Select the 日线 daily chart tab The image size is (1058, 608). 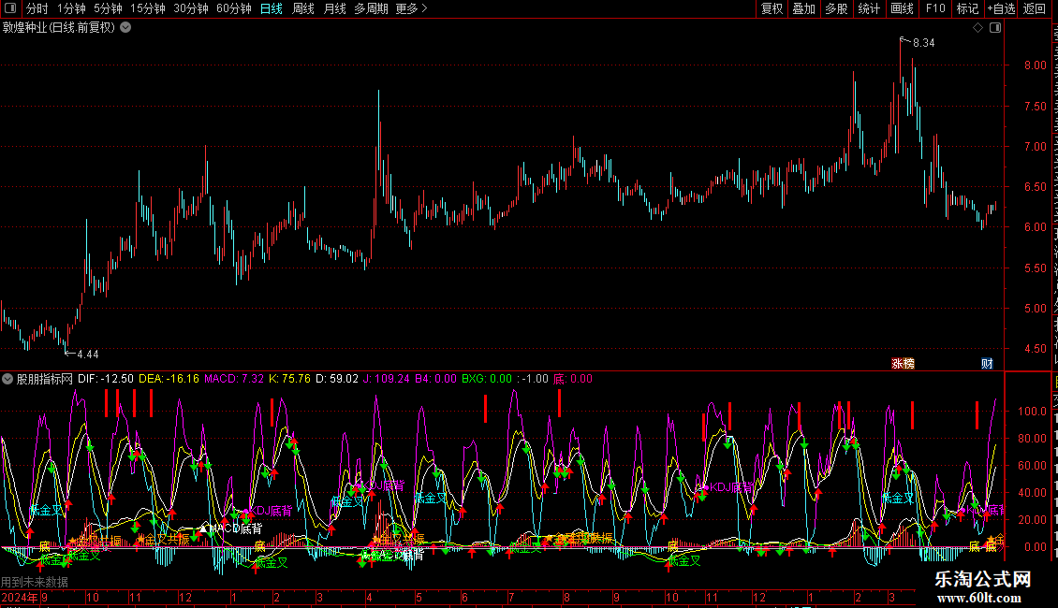point(272,8)
